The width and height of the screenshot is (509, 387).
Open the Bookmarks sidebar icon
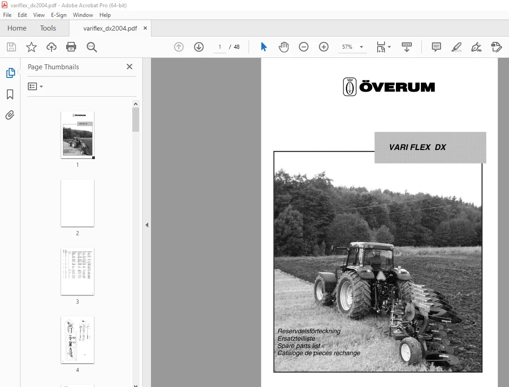pyautogui.click(x=10, y=94)
